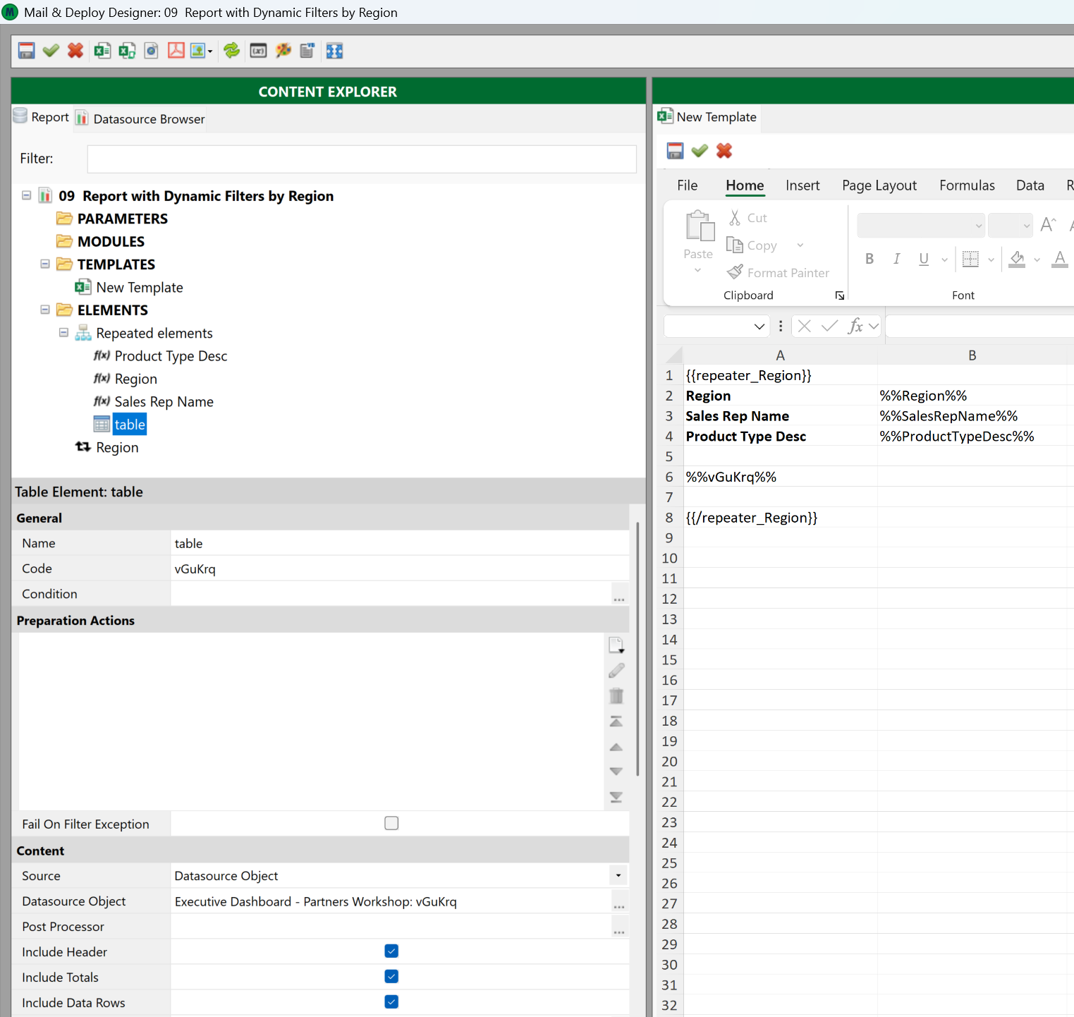Click the Filter input field
Viewport: 1074px width, 1017px height.
361,159
